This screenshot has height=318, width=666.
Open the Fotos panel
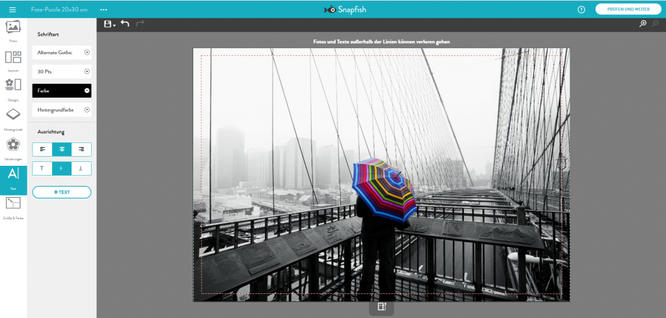click(x=13, y=32)
